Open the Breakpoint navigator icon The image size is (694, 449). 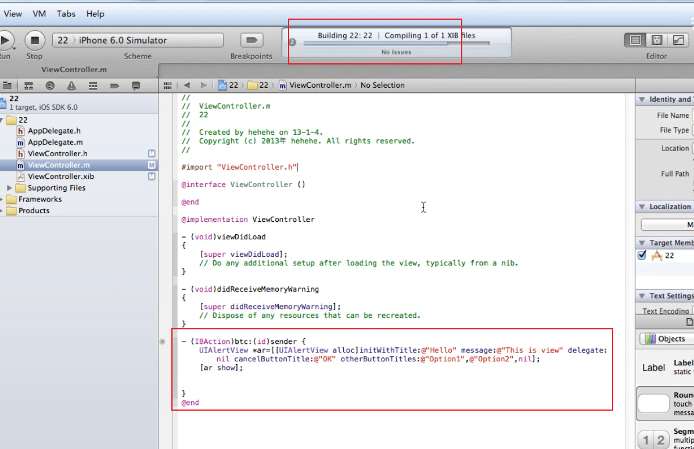114,85
